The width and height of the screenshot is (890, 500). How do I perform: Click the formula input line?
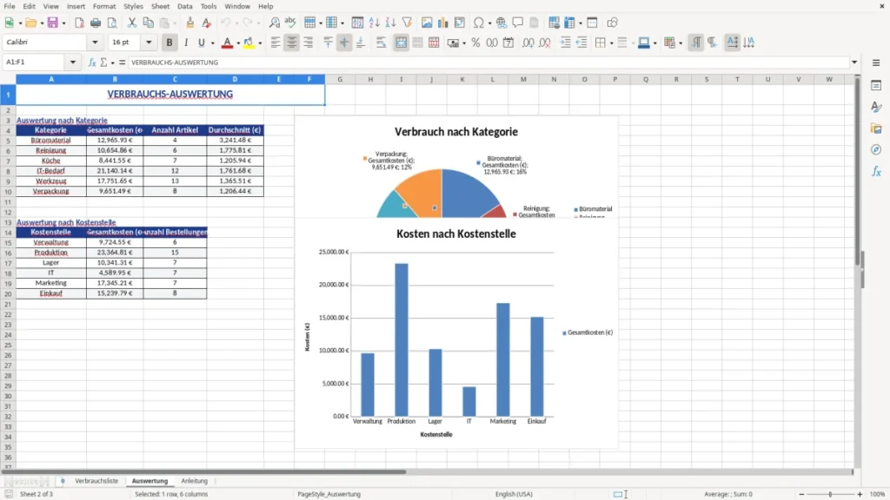(x=488, y=62)
